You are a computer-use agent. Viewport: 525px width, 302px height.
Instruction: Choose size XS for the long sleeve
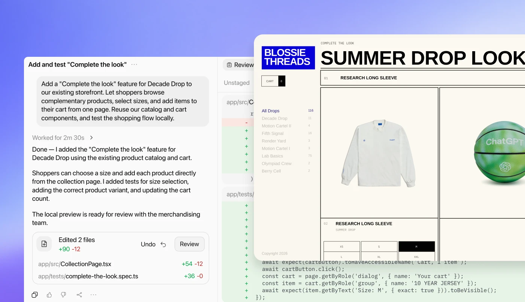pos(342,247)
